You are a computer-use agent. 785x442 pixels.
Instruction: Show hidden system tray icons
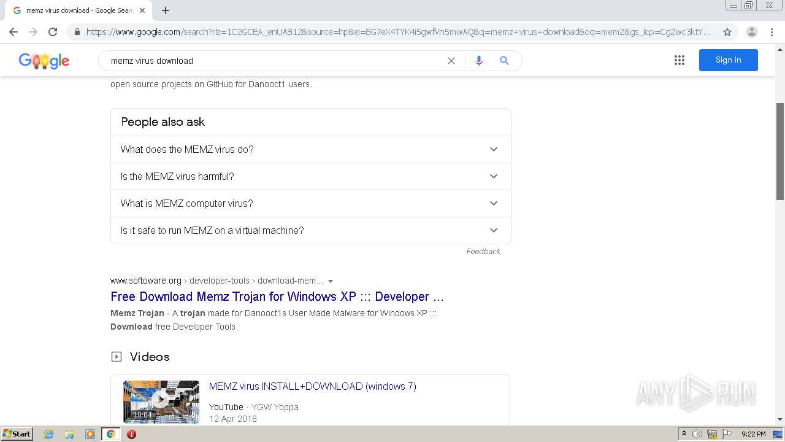tap(684, 434)
